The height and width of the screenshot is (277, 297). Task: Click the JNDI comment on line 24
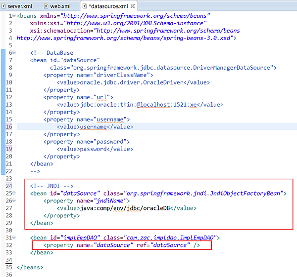(51, 186)
